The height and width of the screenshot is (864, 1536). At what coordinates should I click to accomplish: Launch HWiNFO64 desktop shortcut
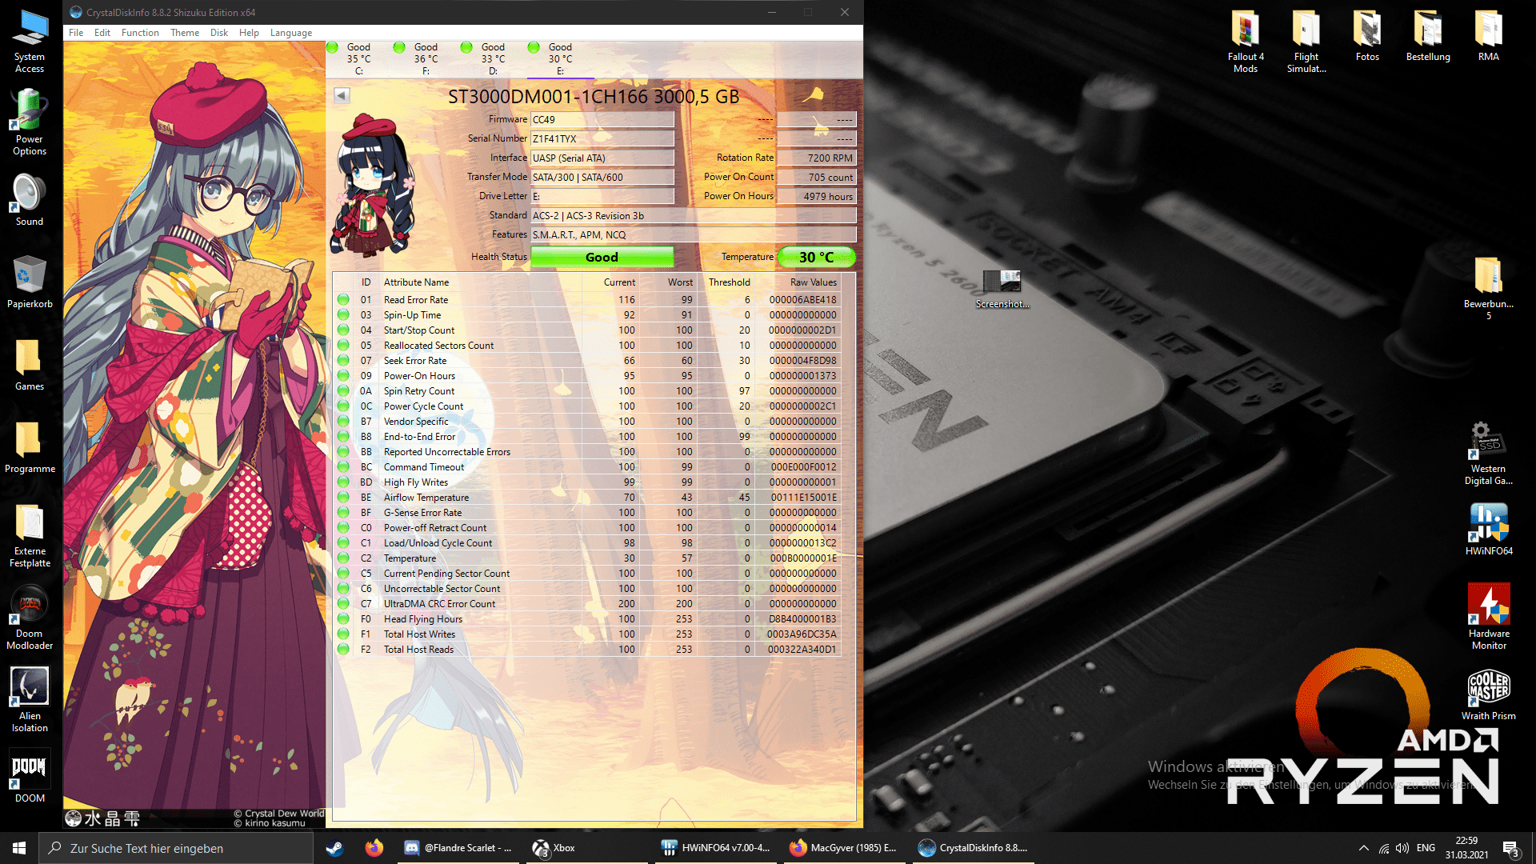coord(1489,530)
